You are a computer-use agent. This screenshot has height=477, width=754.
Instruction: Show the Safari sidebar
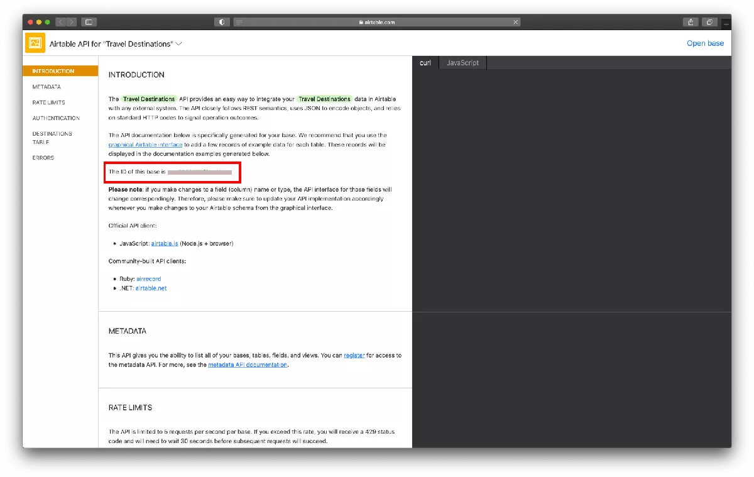point(89,22)
